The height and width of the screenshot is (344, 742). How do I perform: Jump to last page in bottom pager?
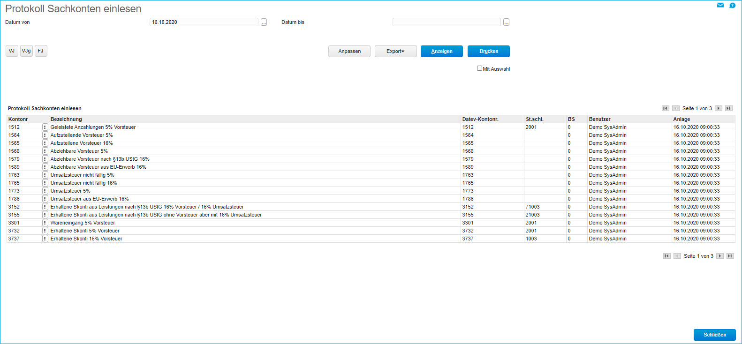(x=730, y=256)
